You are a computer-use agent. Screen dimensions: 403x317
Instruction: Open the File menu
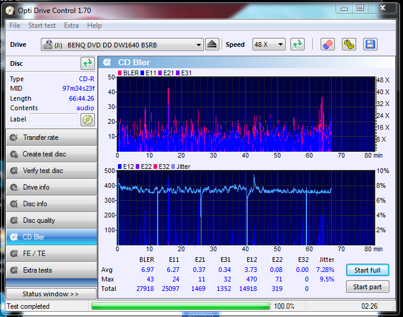15,25
